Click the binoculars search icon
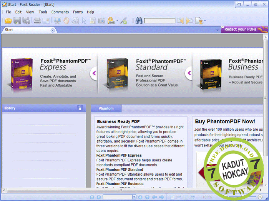Screen dimensions: 269x201 coord(139,21)
